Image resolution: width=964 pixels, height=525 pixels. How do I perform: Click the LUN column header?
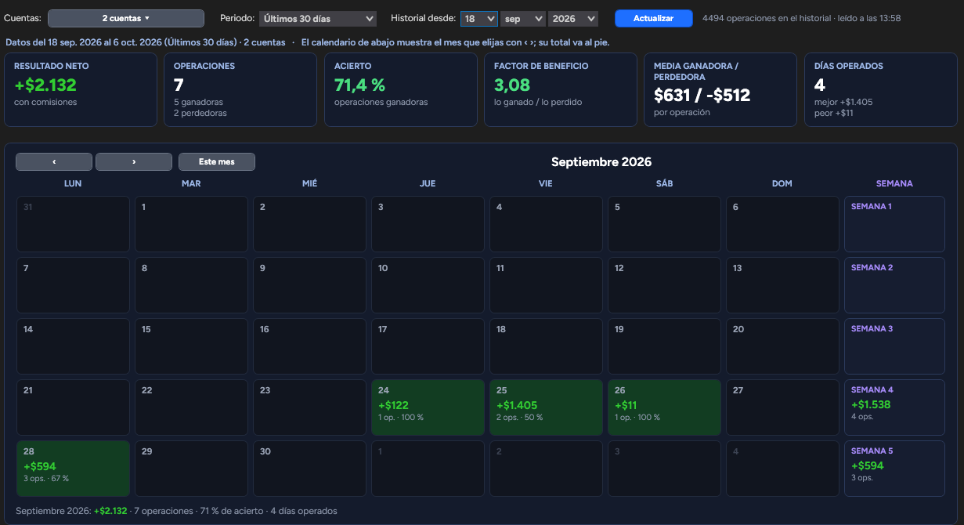(73, 183)
